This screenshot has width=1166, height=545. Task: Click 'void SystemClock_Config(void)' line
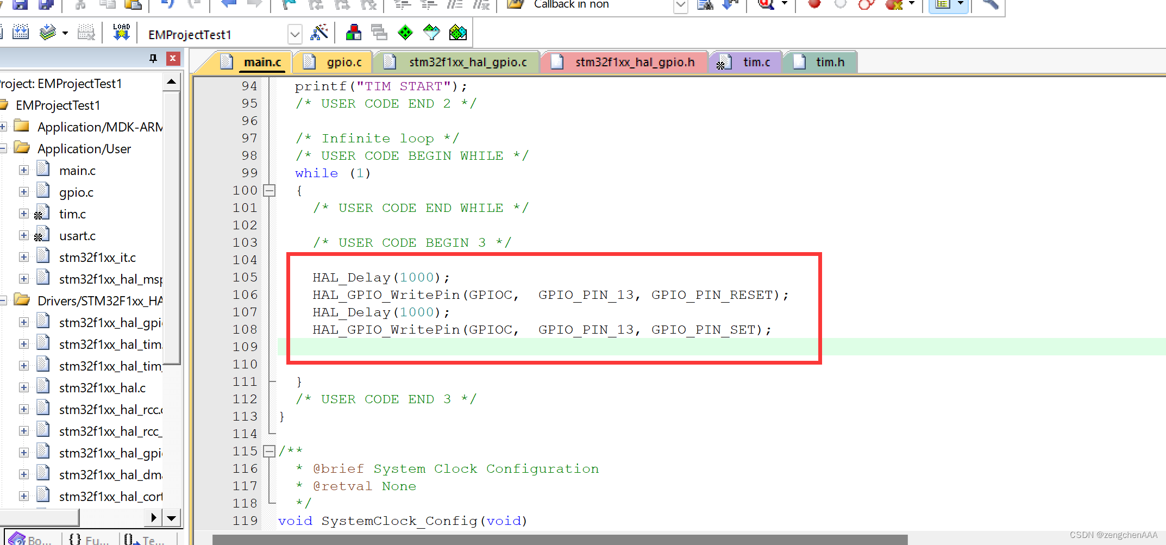403,521
